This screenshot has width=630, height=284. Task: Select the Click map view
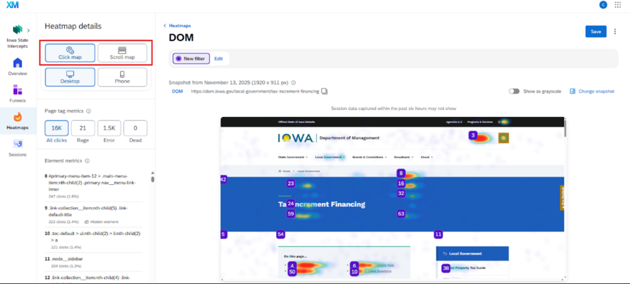70,53
